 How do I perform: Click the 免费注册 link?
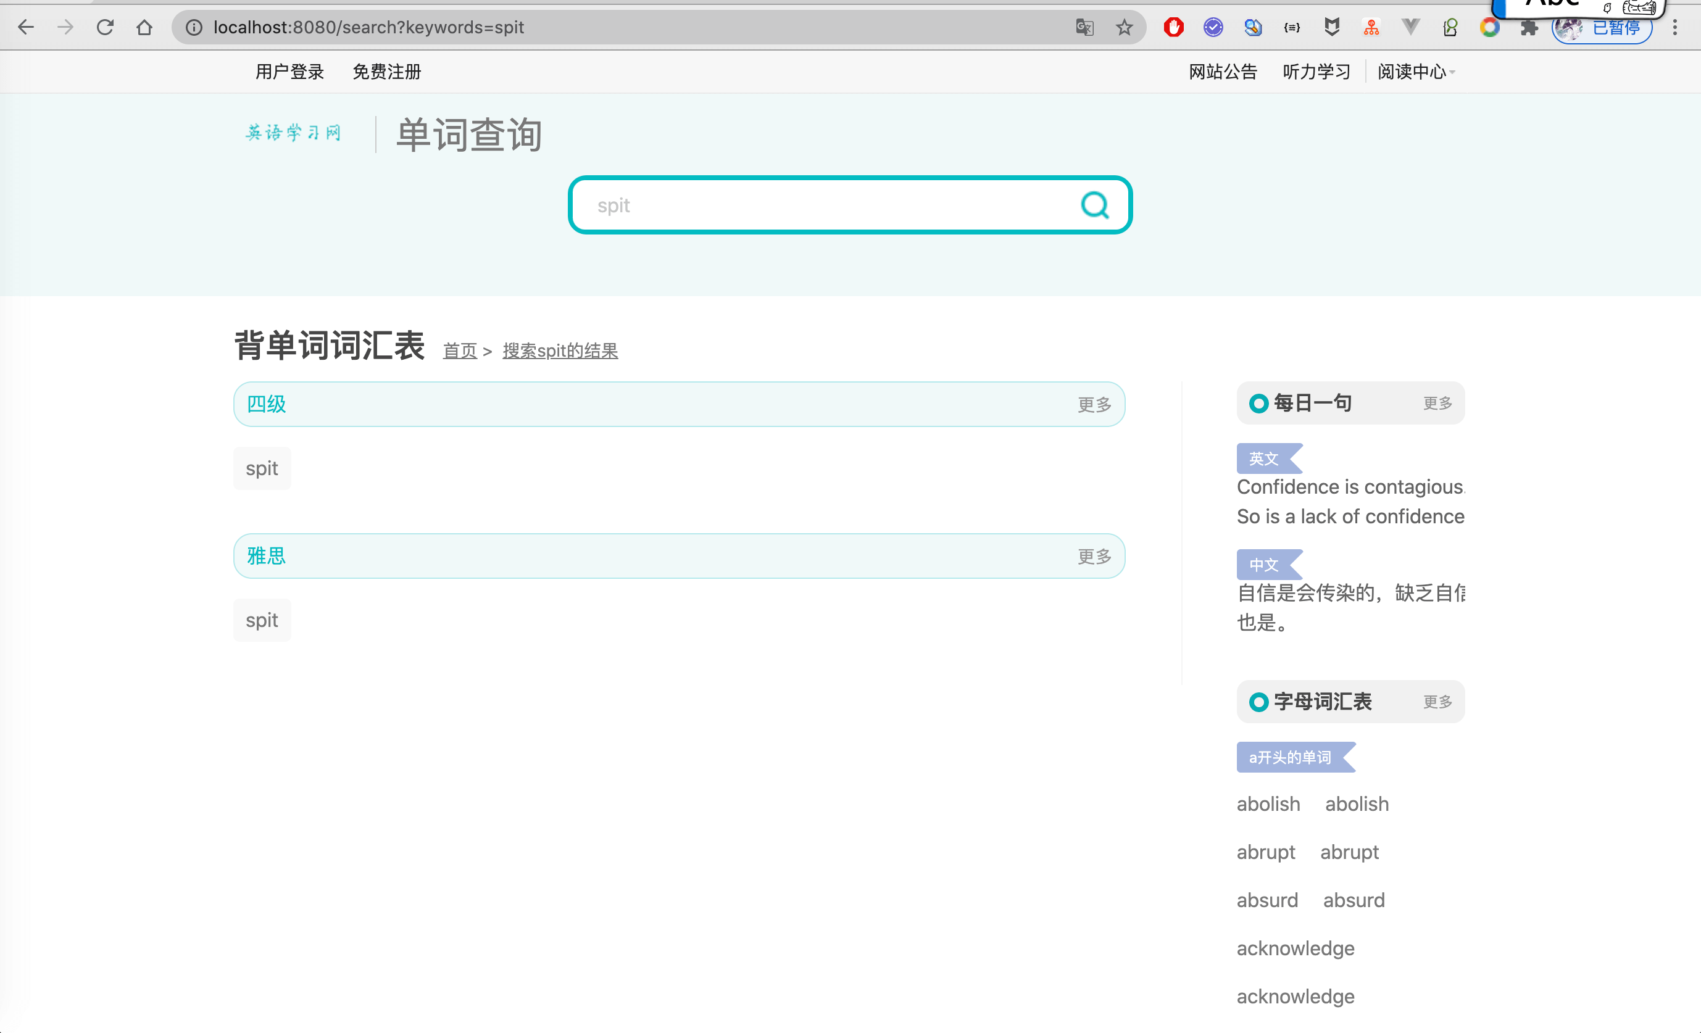coord(386,72)
